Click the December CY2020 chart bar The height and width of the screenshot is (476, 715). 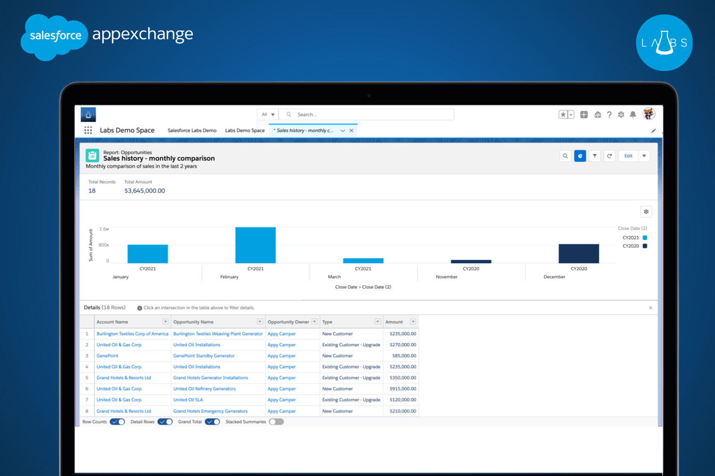click(578, 254)
